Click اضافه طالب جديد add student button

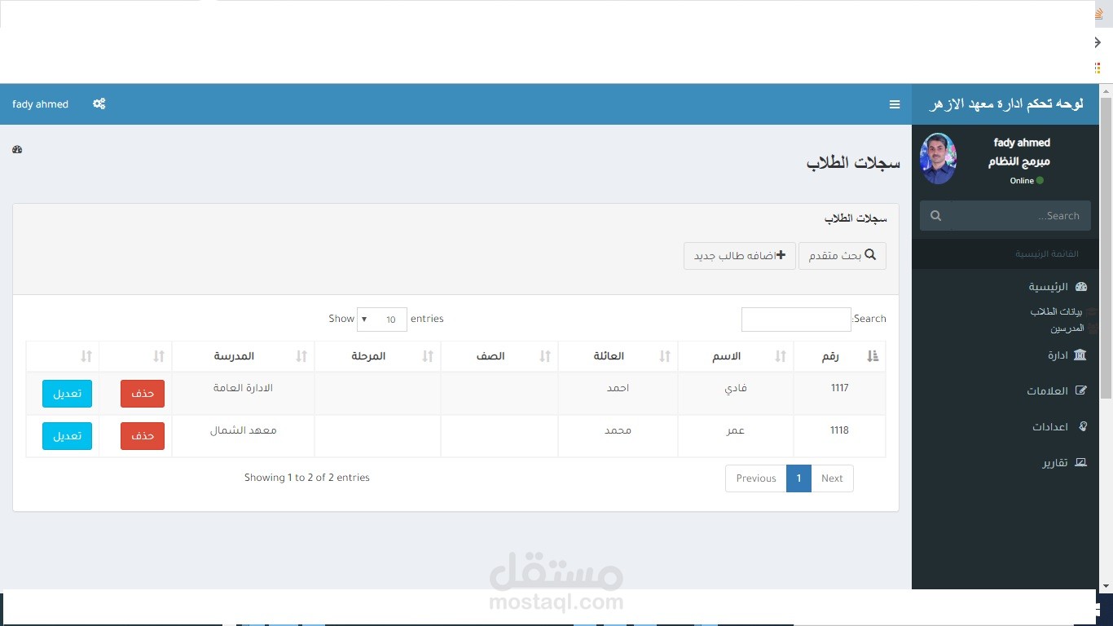click(740, 256)
